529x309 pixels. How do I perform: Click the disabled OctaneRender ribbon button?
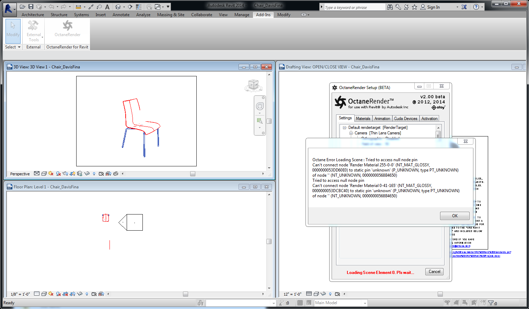[67, 29]
